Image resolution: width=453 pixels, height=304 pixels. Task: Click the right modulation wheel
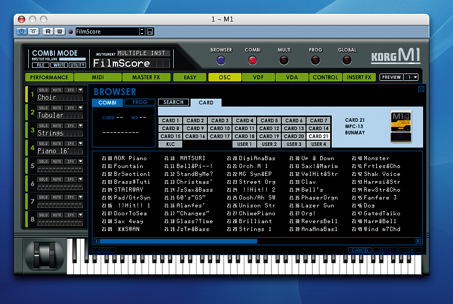52,255
